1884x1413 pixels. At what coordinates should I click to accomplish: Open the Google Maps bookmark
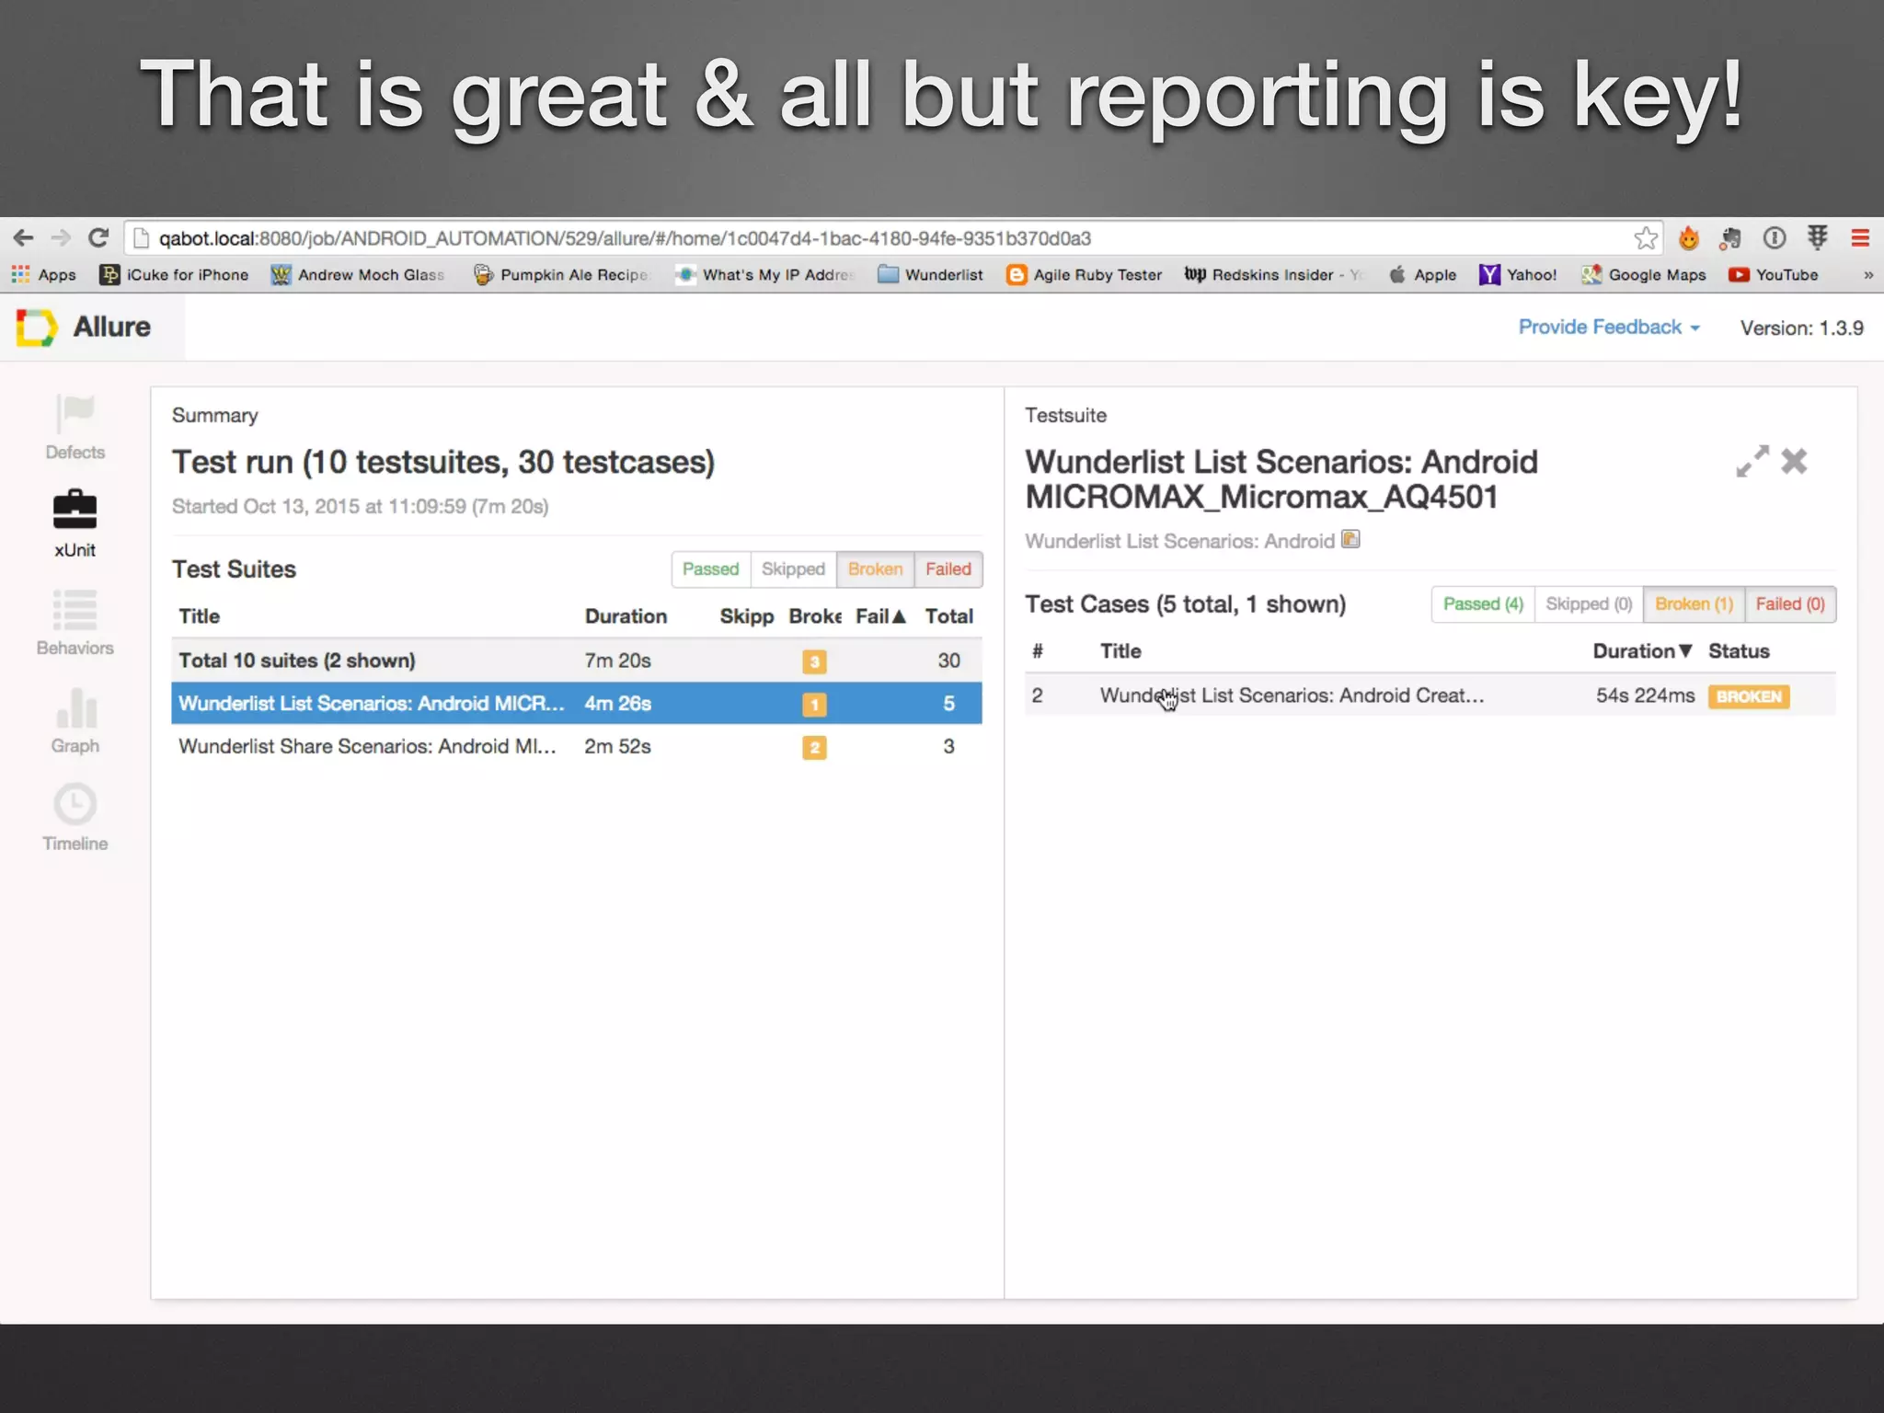coord(1644,274)
